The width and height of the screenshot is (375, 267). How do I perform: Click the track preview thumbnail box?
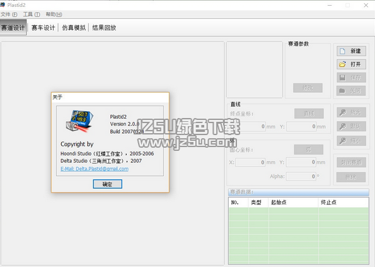point(255,69)
